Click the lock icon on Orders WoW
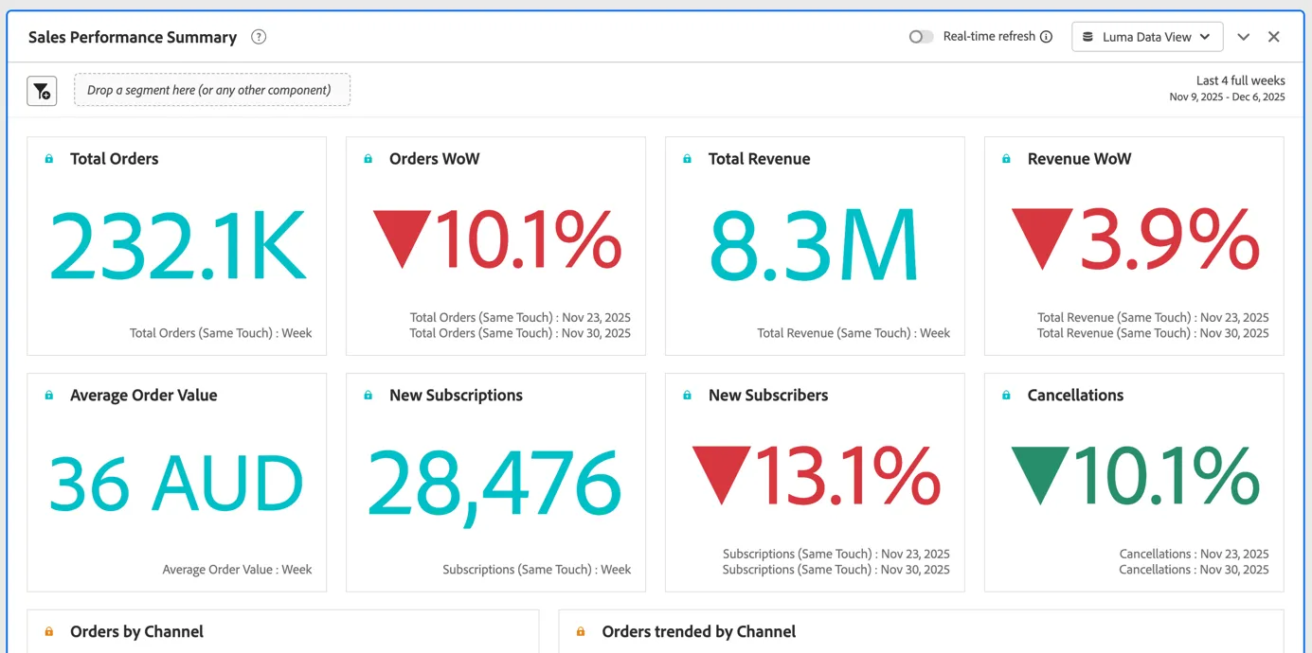The image size is (1312, 653). click(368, 159)
